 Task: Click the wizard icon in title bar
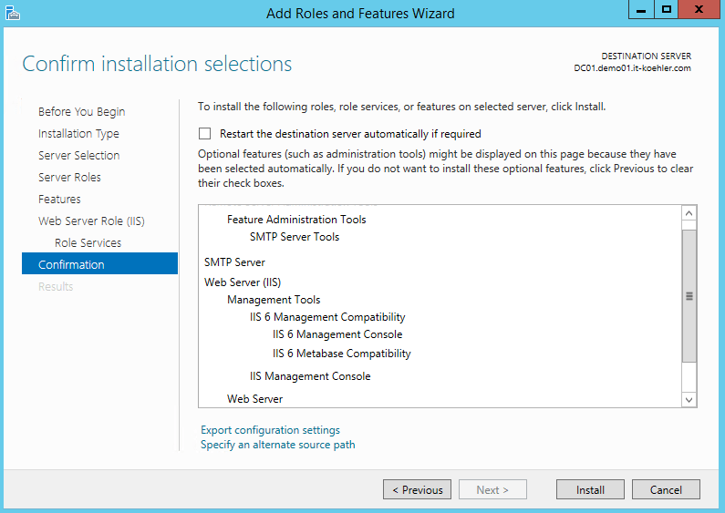(12, 13)
